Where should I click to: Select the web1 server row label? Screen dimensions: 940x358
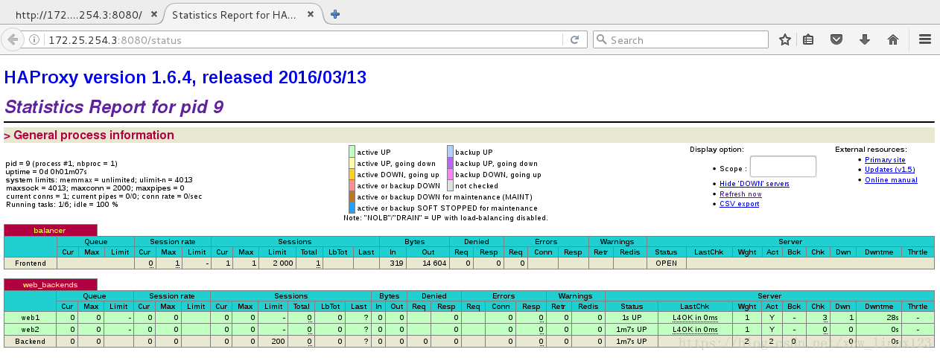coord(31,317)
